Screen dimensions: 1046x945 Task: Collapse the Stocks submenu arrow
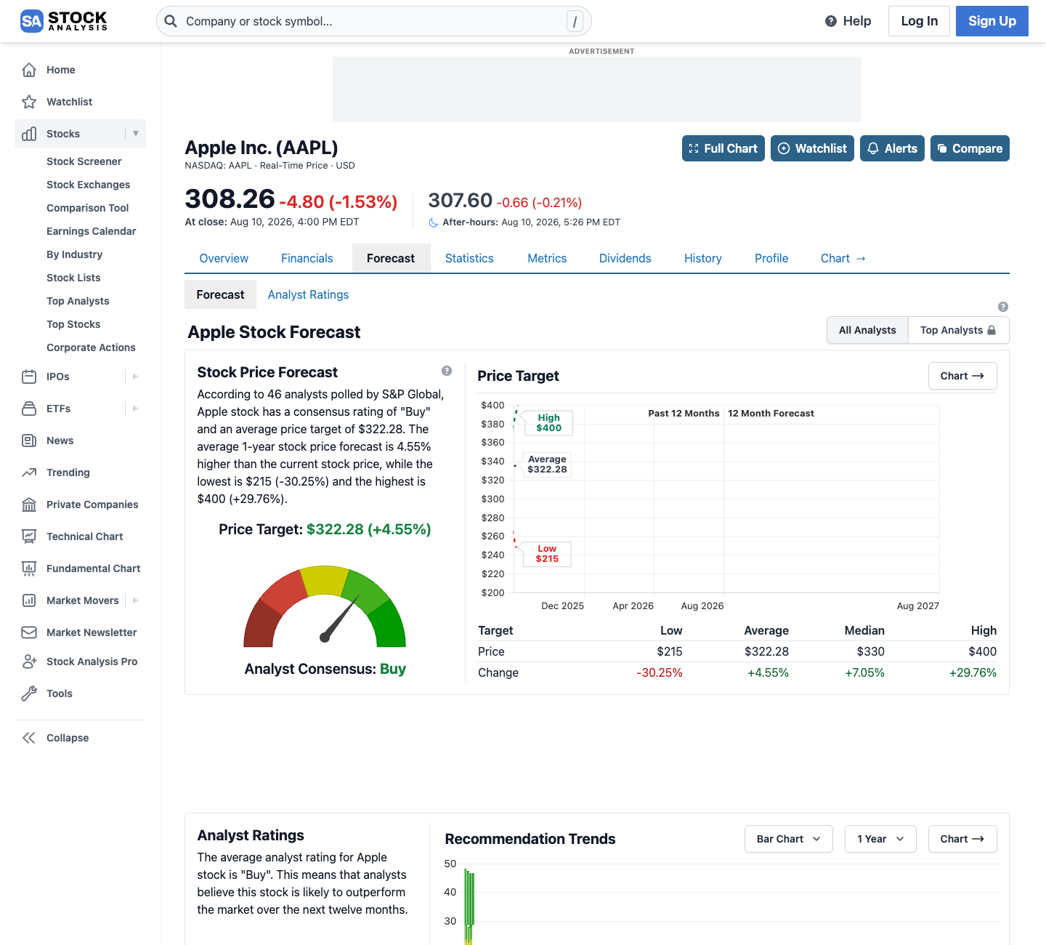pos(136,134)
